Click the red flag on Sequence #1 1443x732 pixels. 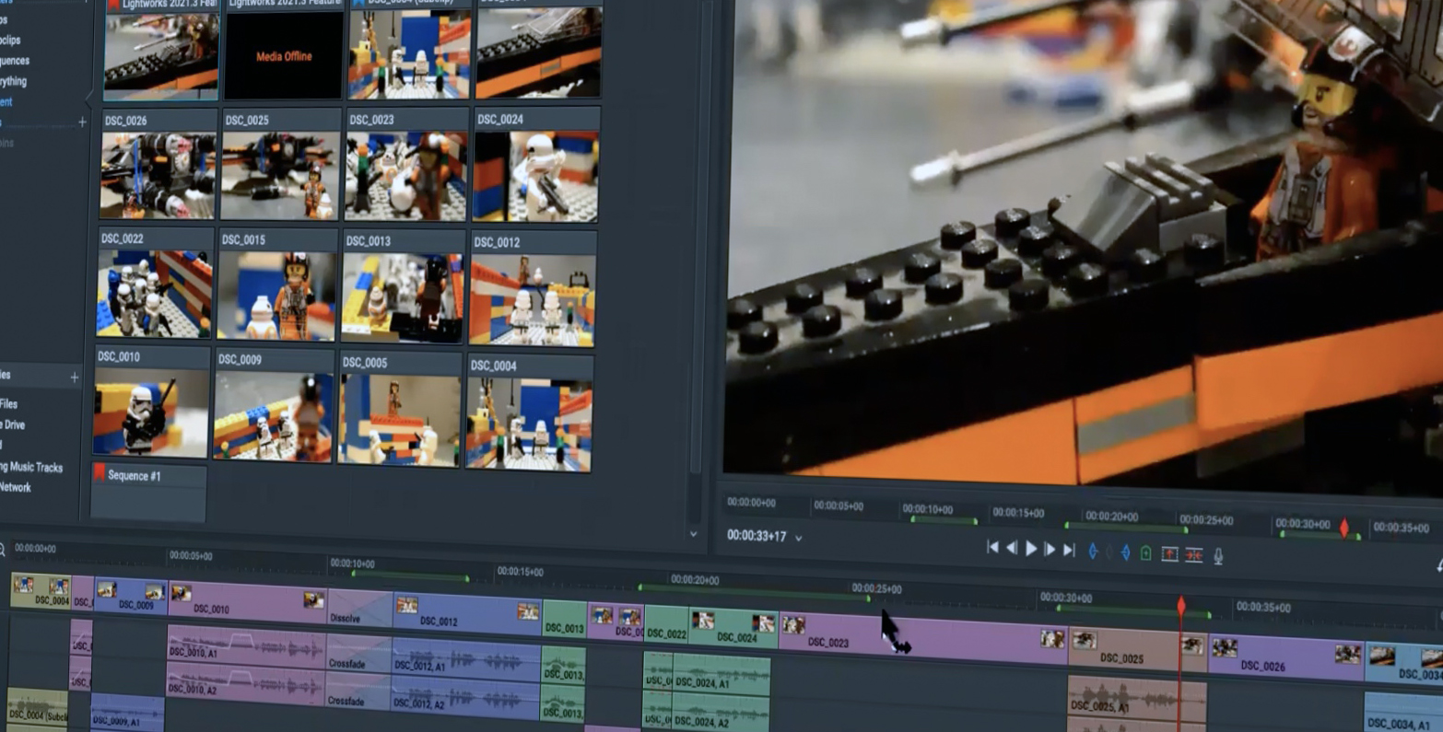[100, 473]
